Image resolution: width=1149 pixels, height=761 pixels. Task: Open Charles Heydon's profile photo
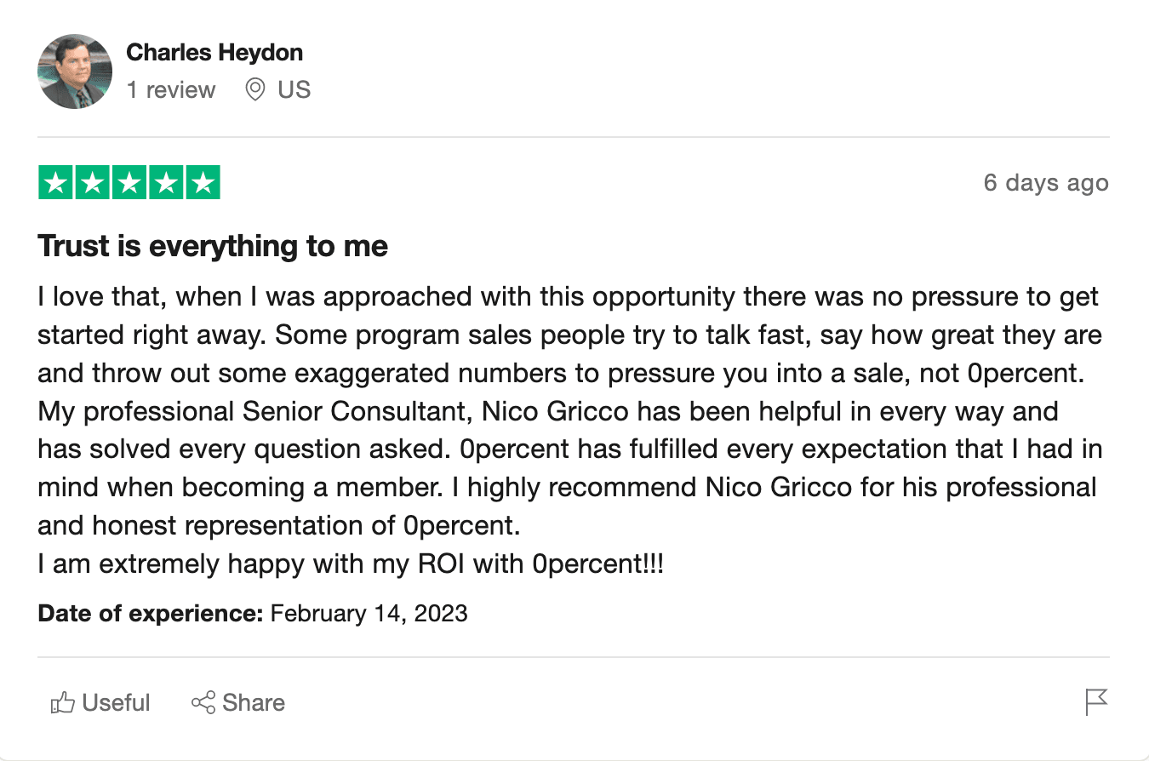point(75,72)
